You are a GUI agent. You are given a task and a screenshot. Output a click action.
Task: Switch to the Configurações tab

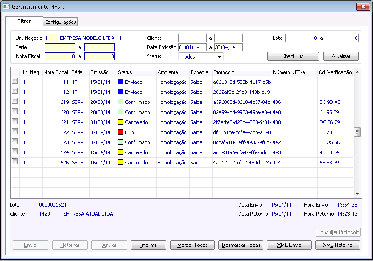(x=60, y=22)
